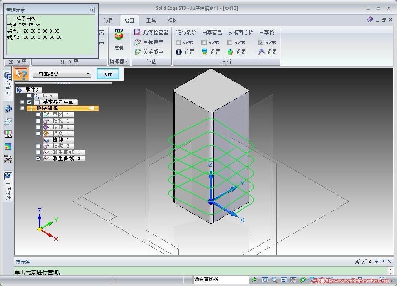Toggle visibility checkbox for Base
397x286 pixels.
coord(29,96)
